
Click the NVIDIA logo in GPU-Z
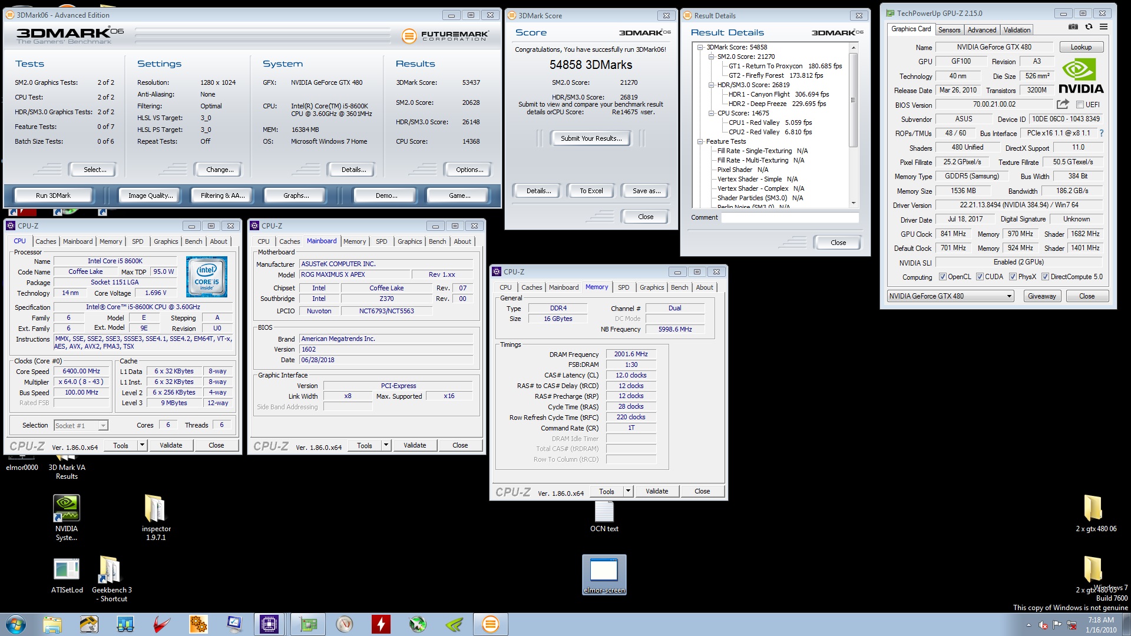point(1081,76)
